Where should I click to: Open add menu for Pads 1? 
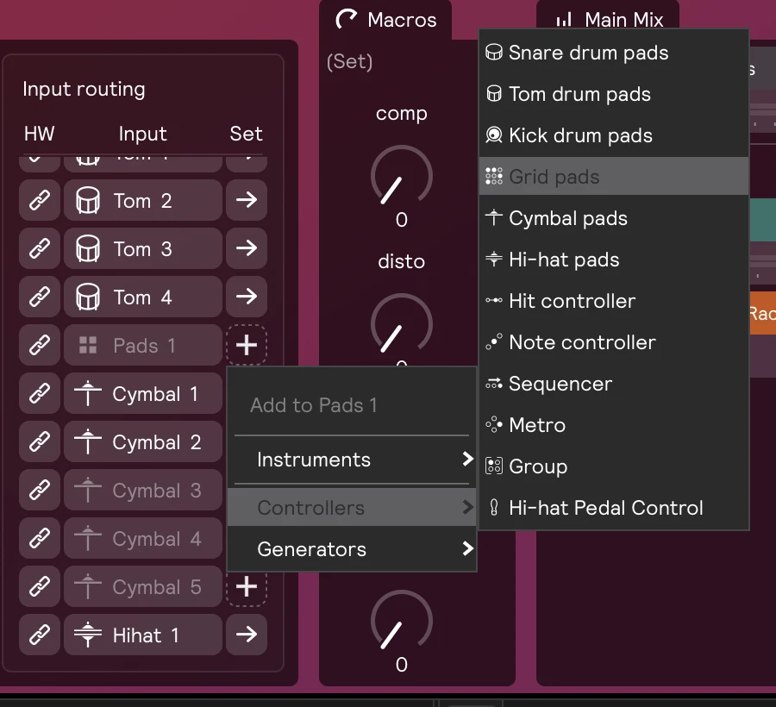[x=247, y=346]
